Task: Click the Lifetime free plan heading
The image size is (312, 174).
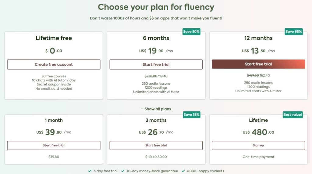Action: coord(54,38)
